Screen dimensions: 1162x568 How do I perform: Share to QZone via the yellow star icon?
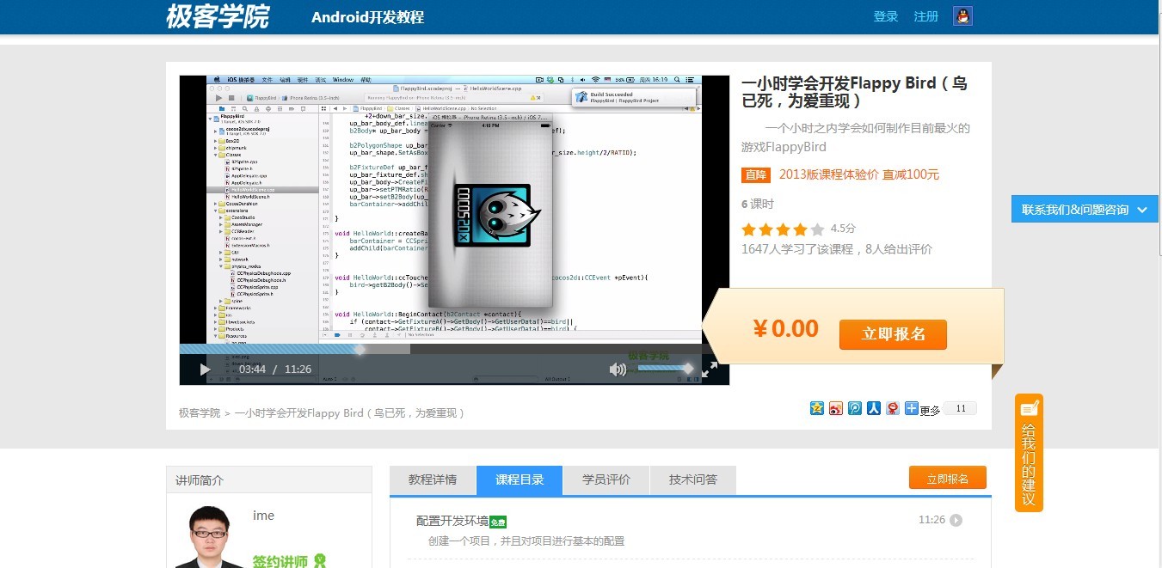(x=817, y=408)
